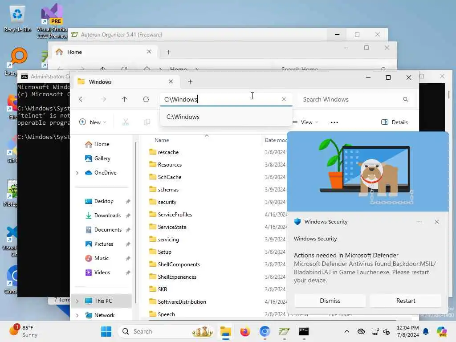Image resolution: width=456 pixels, height=342 pixels.
Task: Expand the Network tree node
Action: [x=77, y=315]
